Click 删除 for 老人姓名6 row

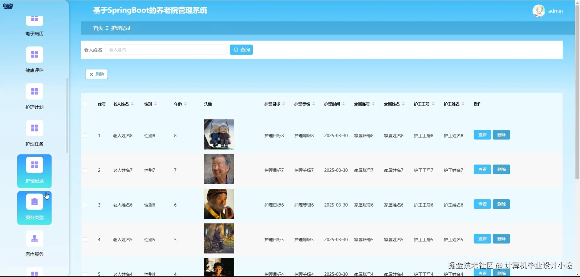pyautogui.click(x=502, y=204)
